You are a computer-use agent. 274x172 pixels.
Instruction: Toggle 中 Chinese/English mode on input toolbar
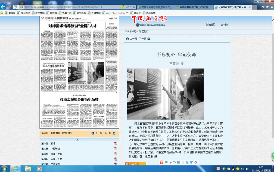(166, 162)
